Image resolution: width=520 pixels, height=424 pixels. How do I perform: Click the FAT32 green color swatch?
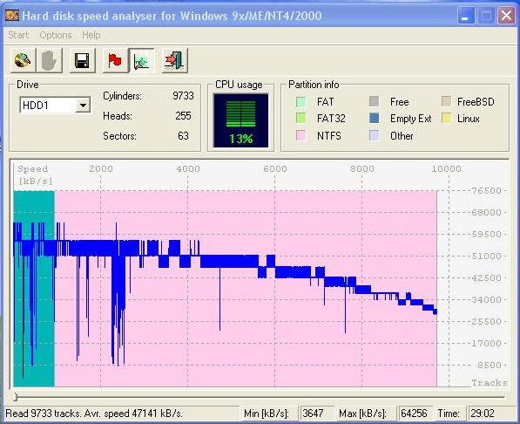click(301, 118)
